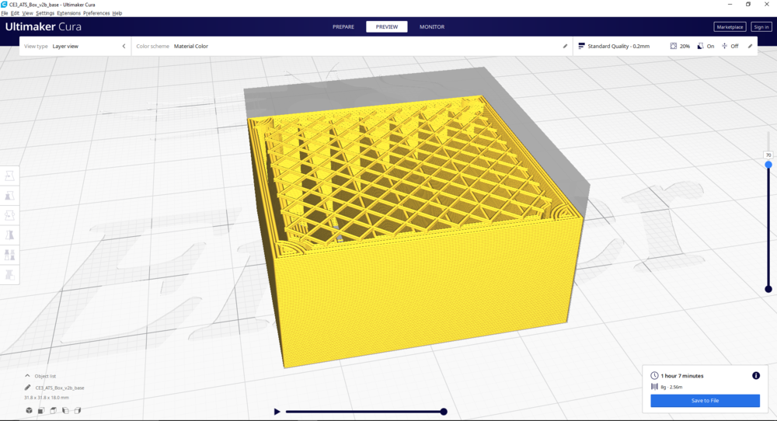The image size is (777, 421).
Task: Switch to front view cube icon
Action: coord(41,410)
